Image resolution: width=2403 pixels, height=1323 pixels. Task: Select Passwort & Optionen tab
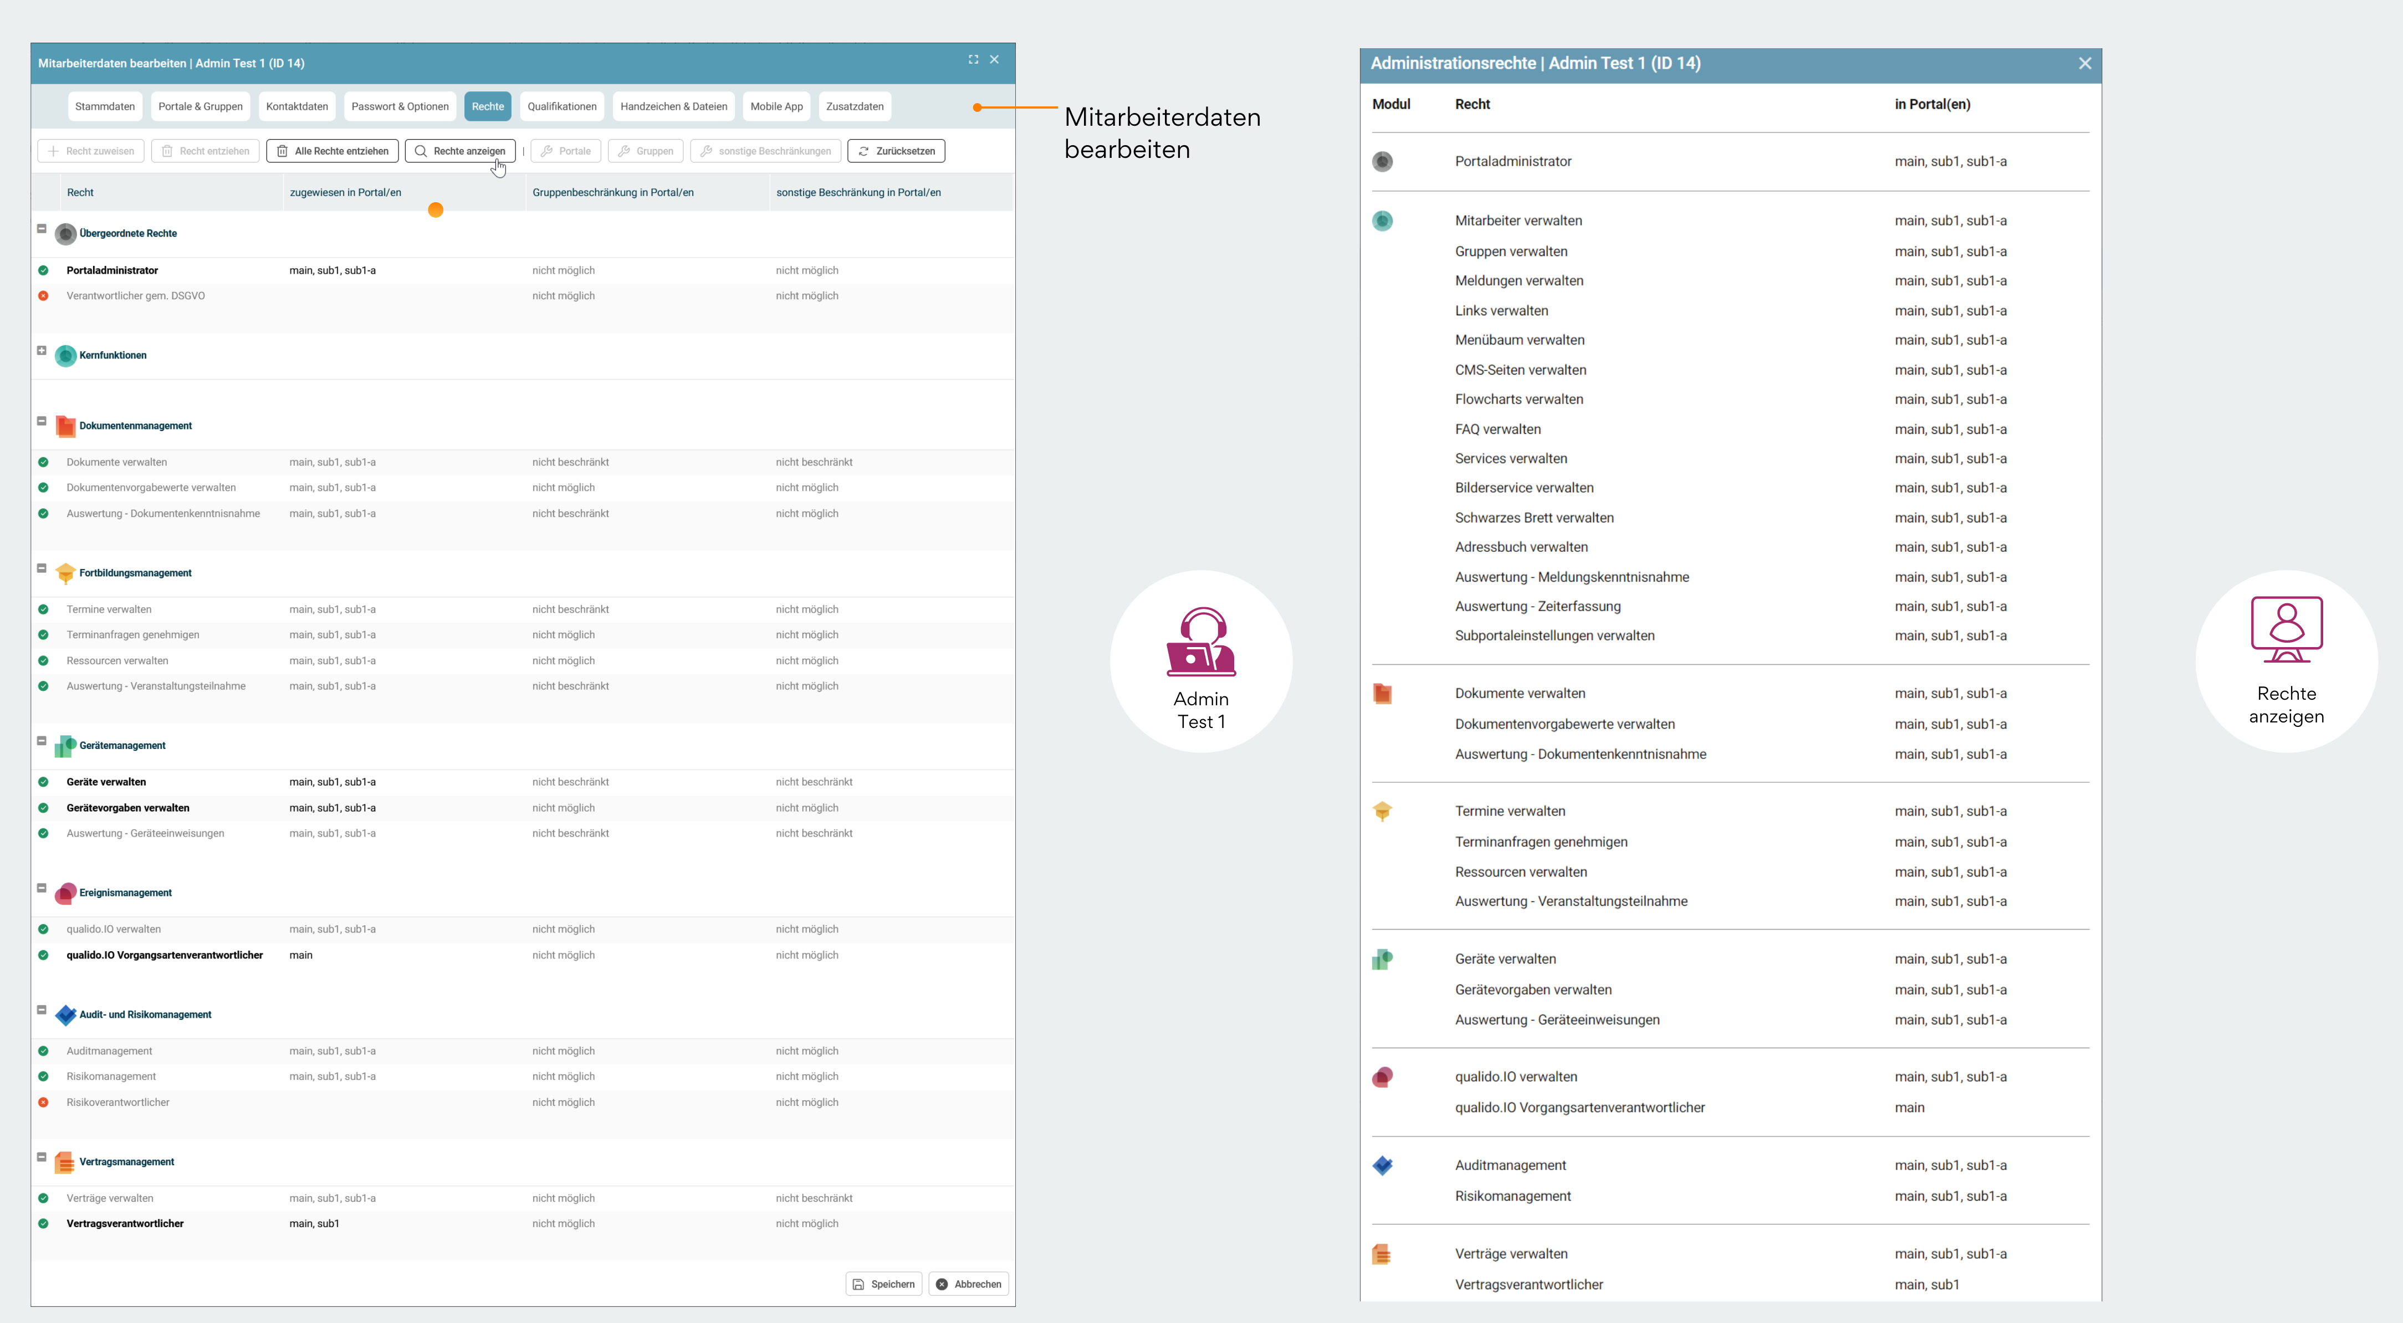coord(400,106)
